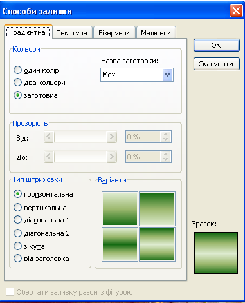The width and height of the screenshot is (245, 303).
Task: Select the bottom-left gradient variant thumbnail
Action: pyautogui.click(x=120, y=244)
